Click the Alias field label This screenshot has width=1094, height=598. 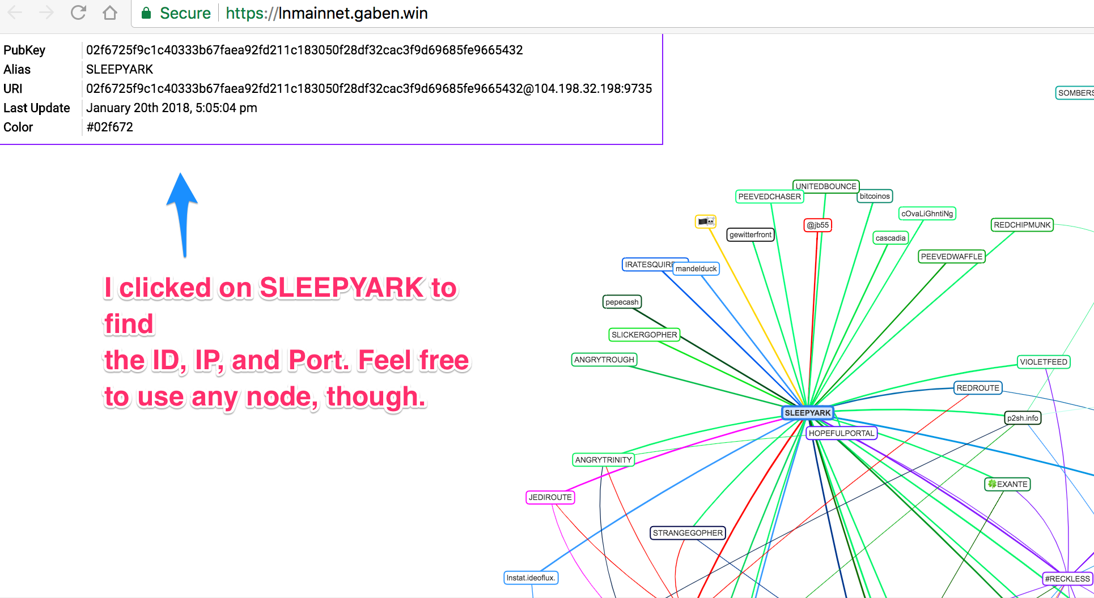(x=17, y=69)
